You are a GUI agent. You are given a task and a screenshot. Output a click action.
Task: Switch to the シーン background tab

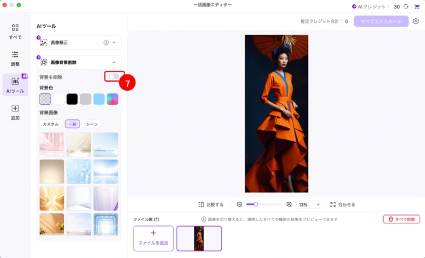coord(92,124)
